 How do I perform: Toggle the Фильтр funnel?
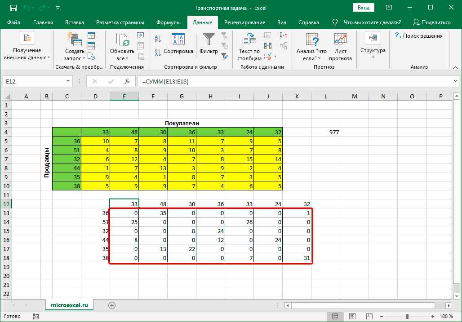pos(209,44)
